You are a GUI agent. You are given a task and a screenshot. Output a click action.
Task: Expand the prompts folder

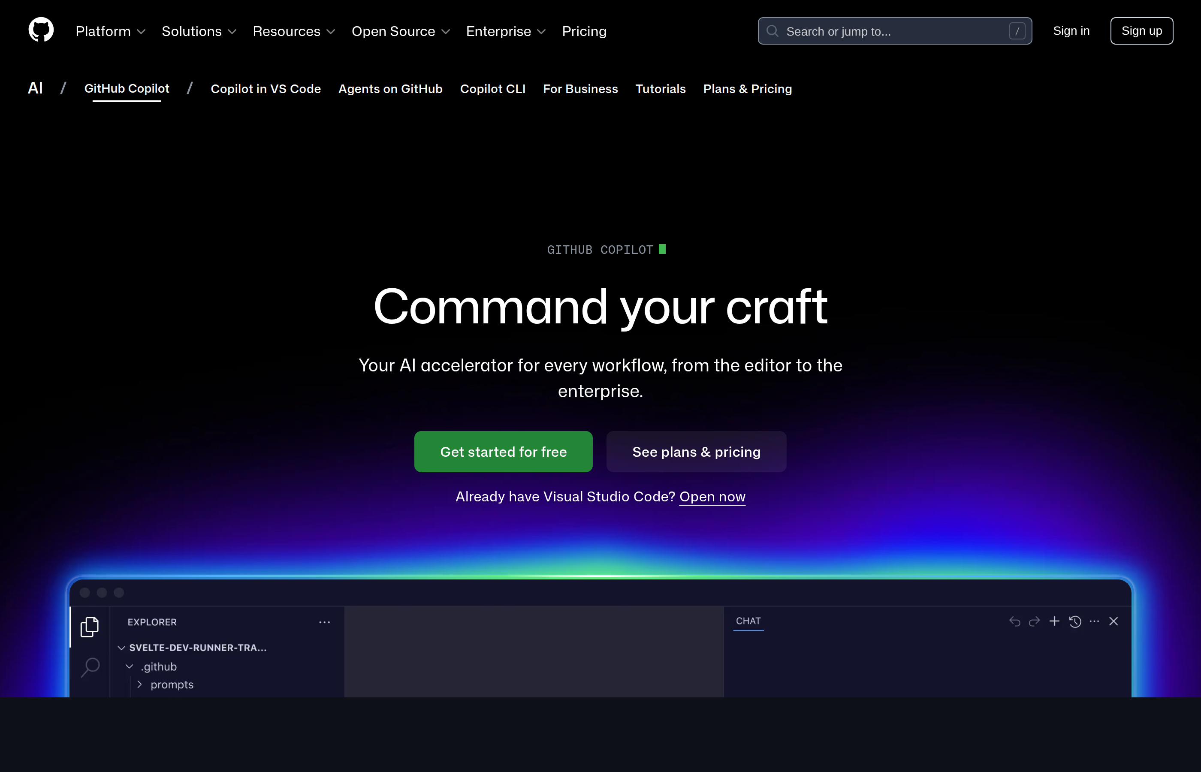point(139,684)
